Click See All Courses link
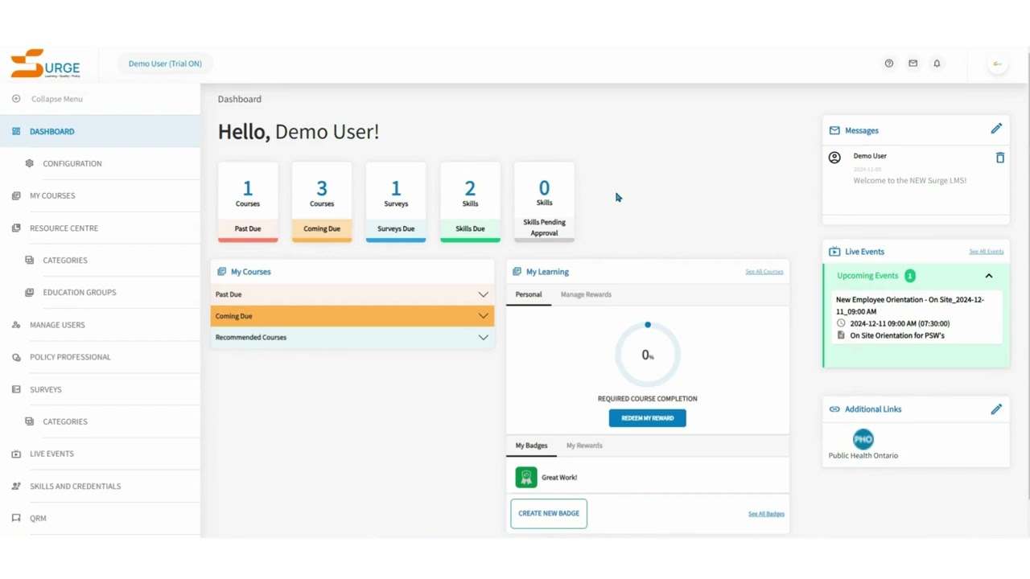 click(x=764, y=272)
